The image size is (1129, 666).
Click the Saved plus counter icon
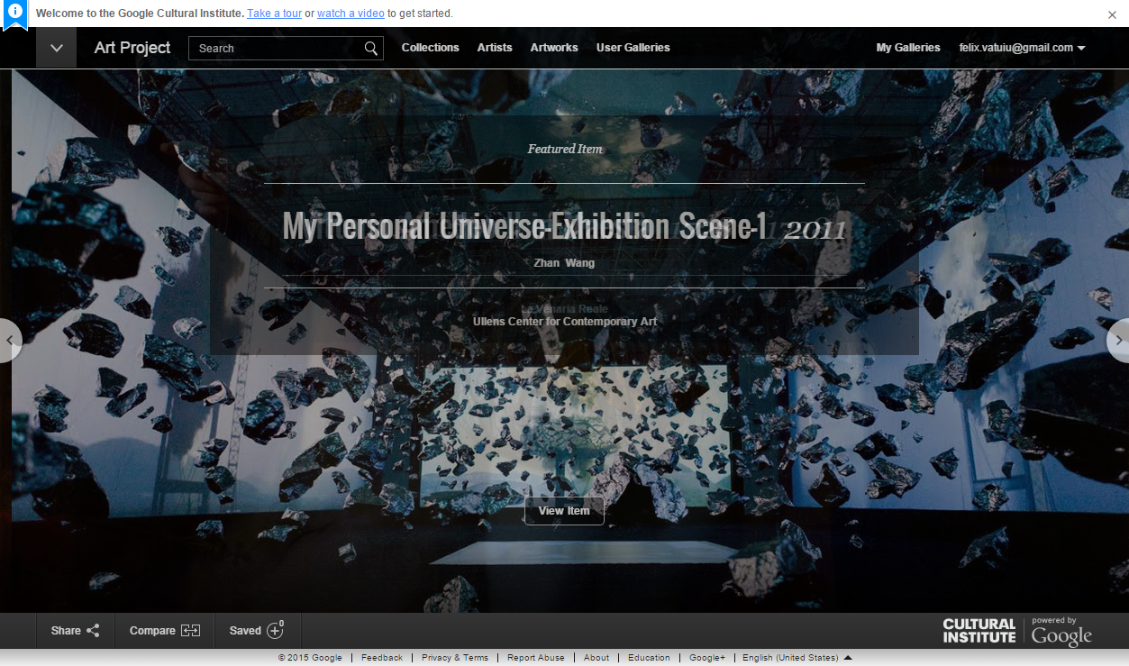pos(275,630)
